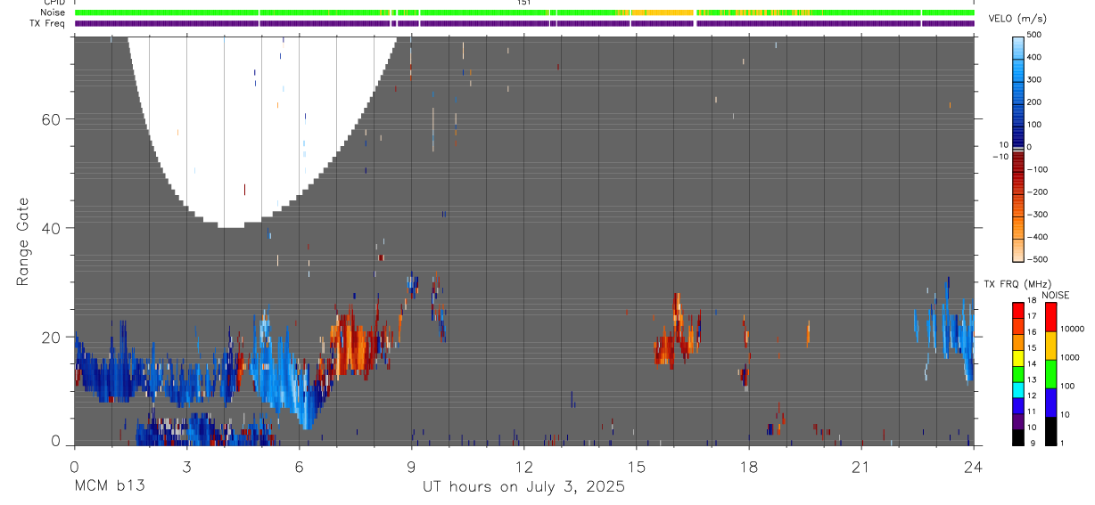Image resolution: width=1095 pixels, height=505 pixels.
Task: Click the '-200' label on velocity scale
Action: tap(1038, 192)
